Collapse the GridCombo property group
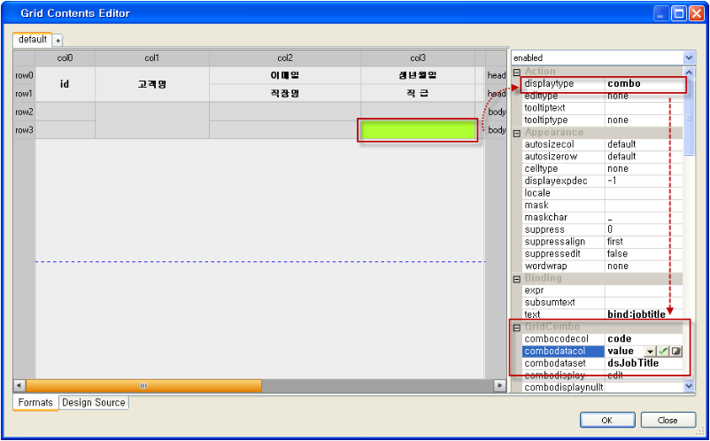This screenshot has width=710, height=441. tap(517, 328)
